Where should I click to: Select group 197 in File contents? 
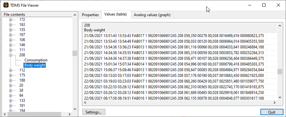pyautogui.click(x=22, y=35)
